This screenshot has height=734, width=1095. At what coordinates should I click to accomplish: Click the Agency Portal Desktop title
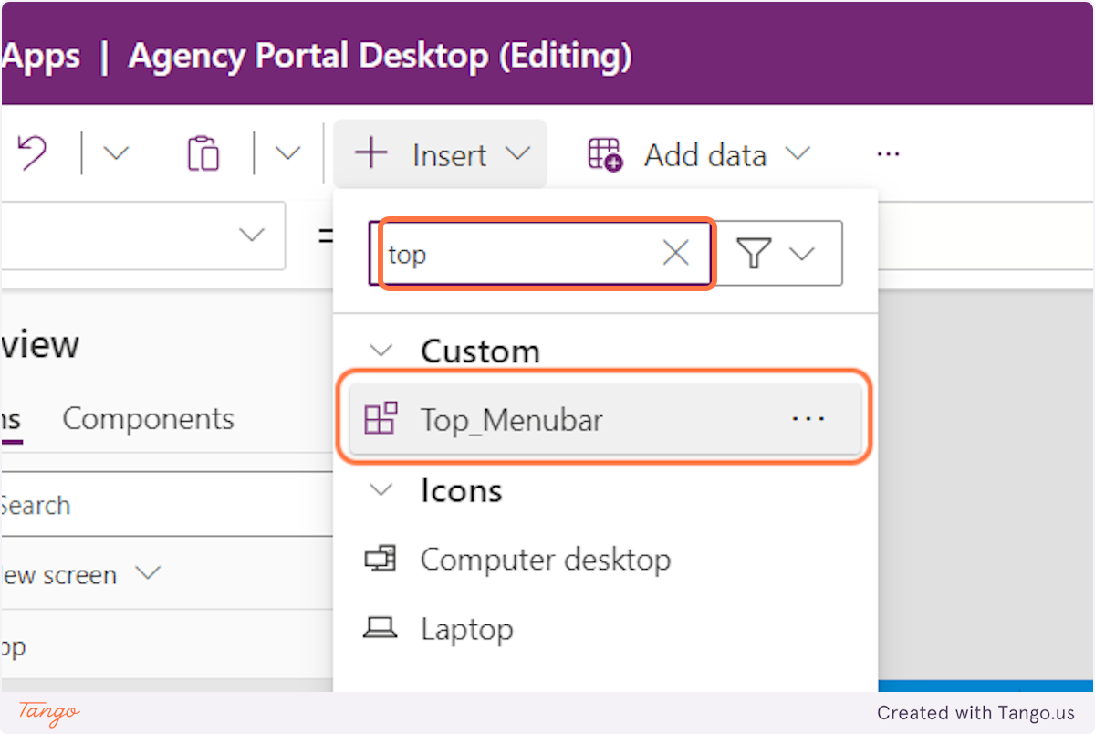click(x=381, y=57)
